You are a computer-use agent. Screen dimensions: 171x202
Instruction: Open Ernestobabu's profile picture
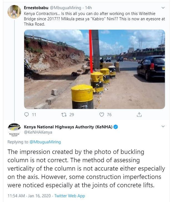pos(14,12)
